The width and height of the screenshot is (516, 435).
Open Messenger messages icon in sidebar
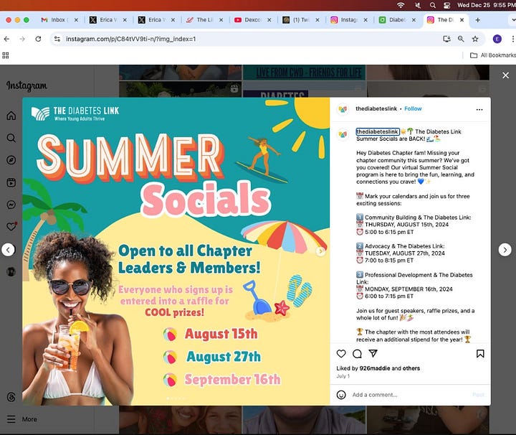point(11,205)
